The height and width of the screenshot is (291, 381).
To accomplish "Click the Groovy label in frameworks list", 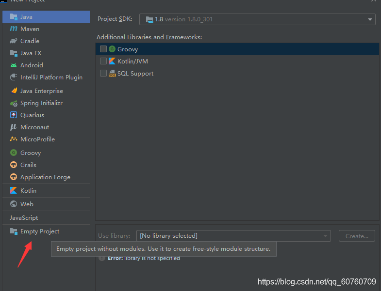I will [128, 49].
